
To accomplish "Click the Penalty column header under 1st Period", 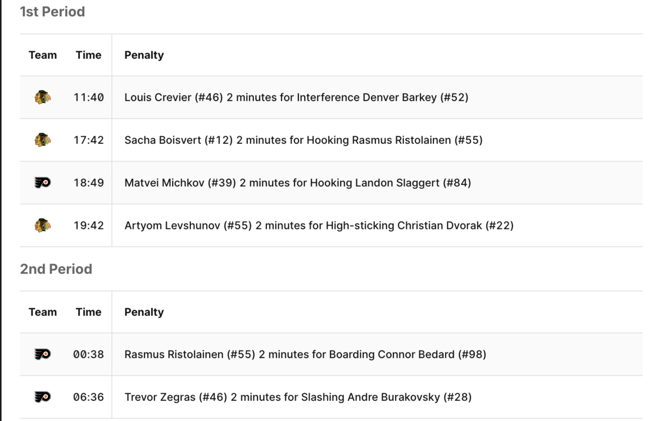I will (x=144, y=55).
